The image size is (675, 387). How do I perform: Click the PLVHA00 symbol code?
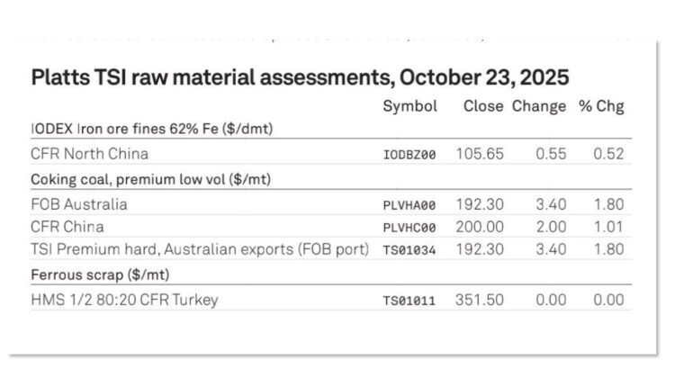pyautogui.click(x=409, y=204)
